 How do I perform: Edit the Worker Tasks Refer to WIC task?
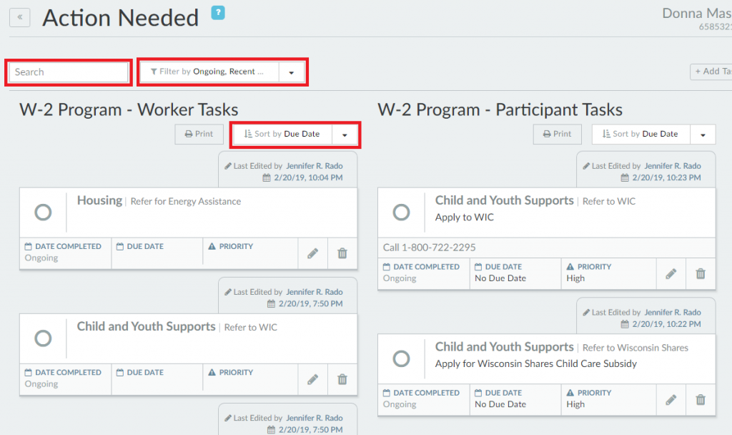[x=312, y=379]
